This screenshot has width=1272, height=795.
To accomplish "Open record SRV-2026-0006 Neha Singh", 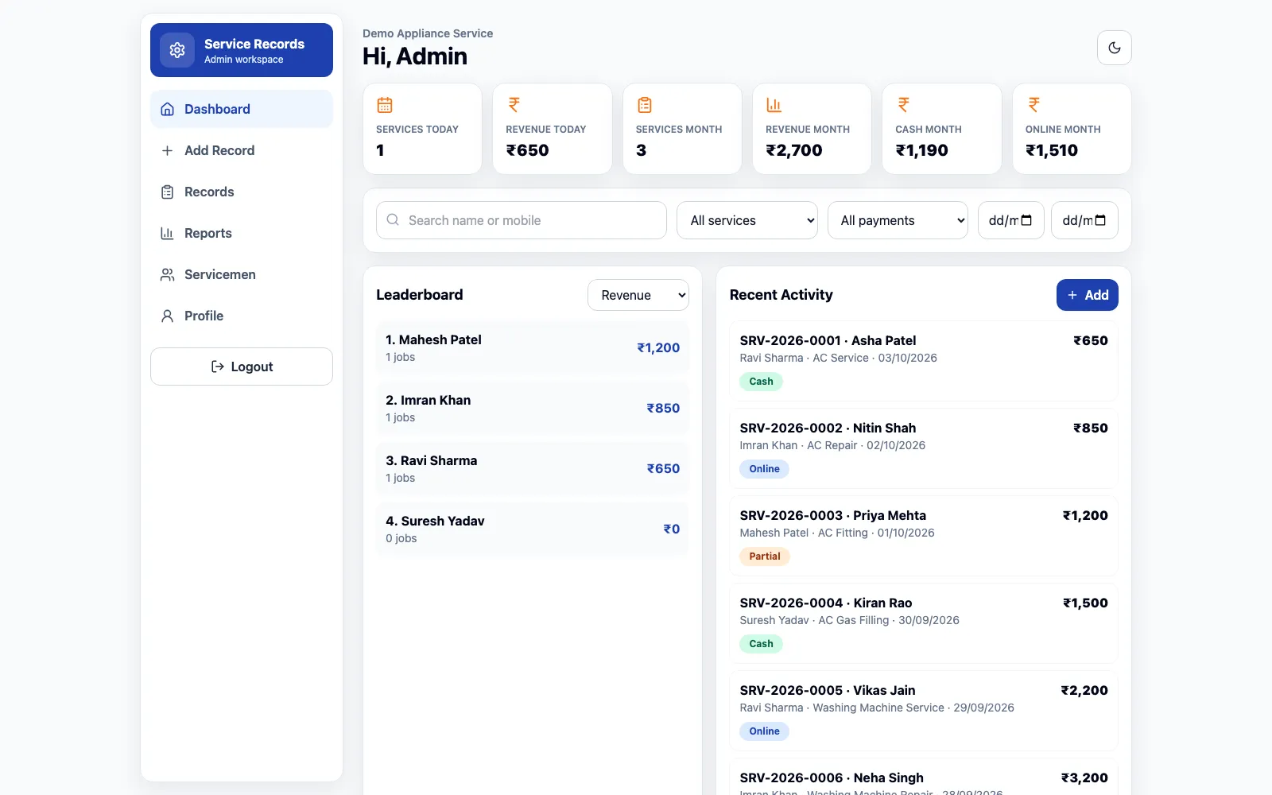I will coord(924,778).
